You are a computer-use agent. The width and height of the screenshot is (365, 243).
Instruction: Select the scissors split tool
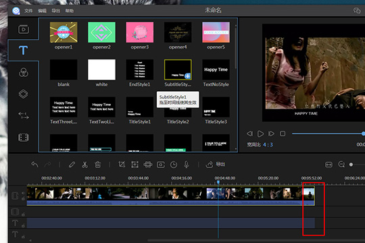84,165
